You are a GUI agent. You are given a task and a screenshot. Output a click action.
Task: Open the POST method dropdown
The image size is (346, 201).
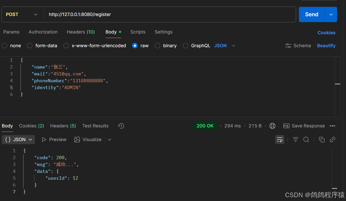pyautogui.click(x=22, y=14)
